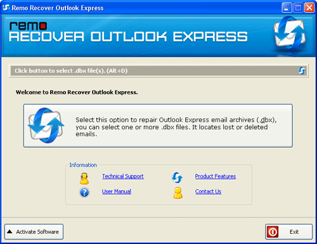Click the 'Click button to select .dbx file(s)' bar
Image resolution: width=317 pixels, height=244 pixels.
pyautogui.click(x=158, y=71)
